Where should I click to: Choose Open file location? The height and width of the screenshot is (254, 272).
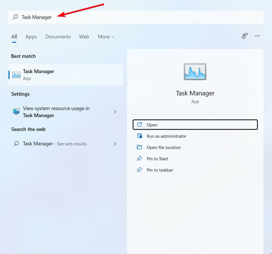[x=195, y=147]
